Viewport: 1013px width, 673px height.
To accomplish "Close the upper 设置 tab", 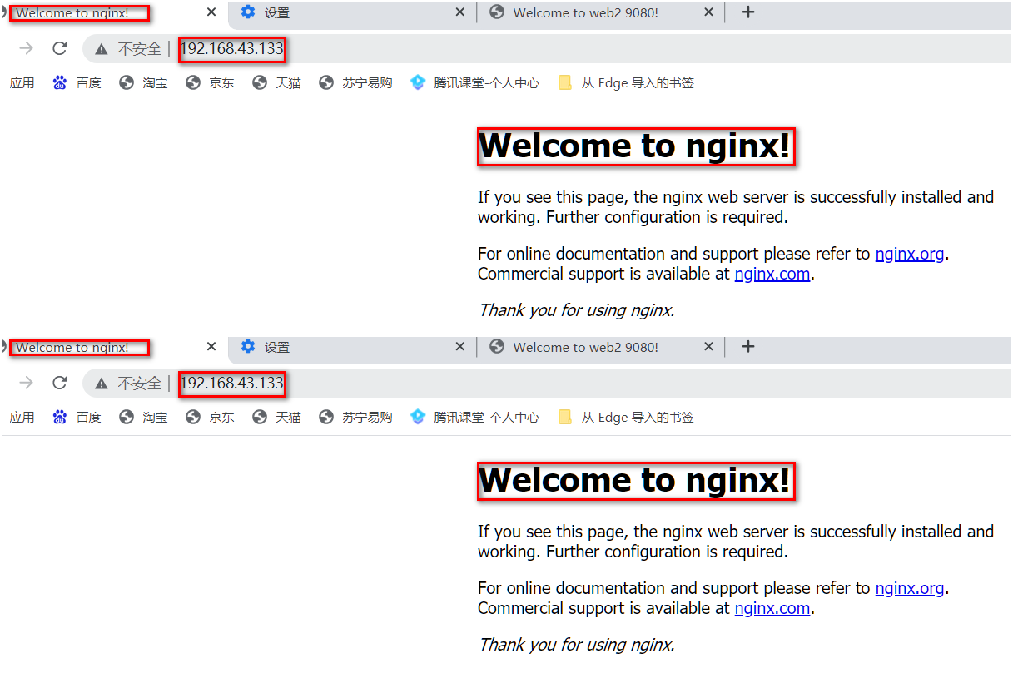I will tap(460, 12).
